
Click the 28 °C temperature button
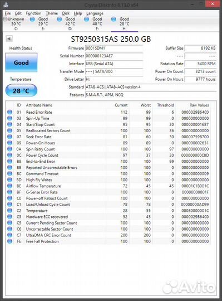pos(21,90)
